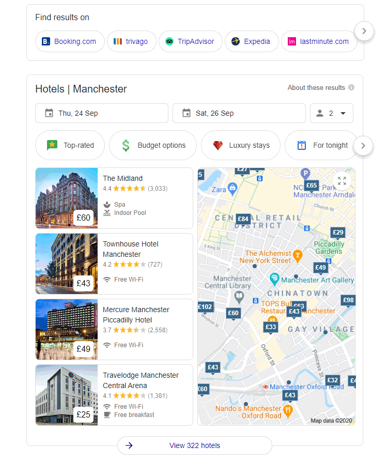Click Travelodge Manchester Central Arena name
This screenshot has width=388, height=463.
(x=141, y=380)
